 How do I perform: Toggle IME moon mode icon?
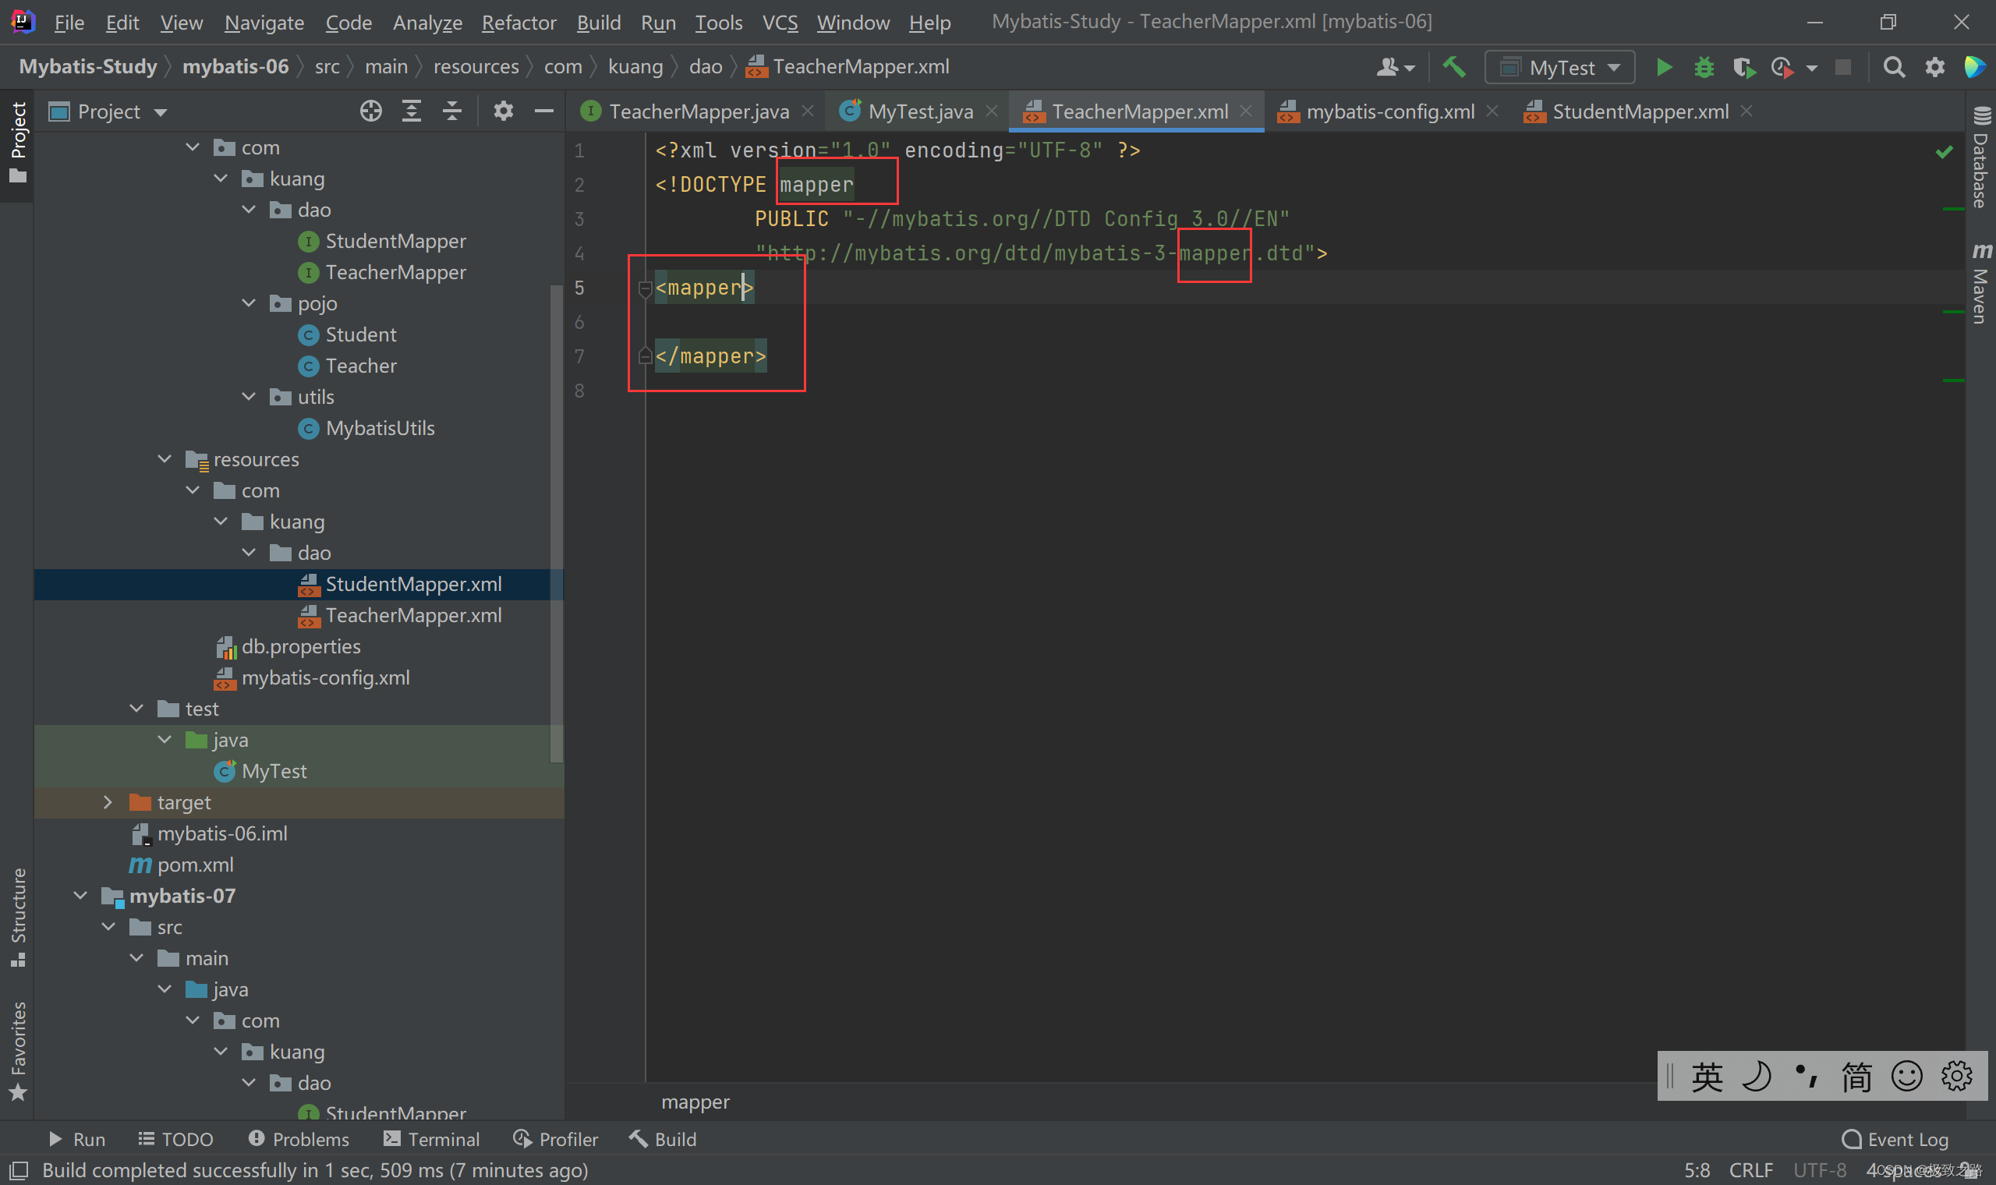tap(1757, 1076)
